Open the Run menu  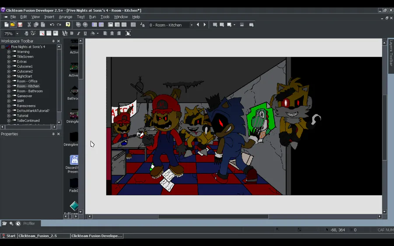point(92,17)
